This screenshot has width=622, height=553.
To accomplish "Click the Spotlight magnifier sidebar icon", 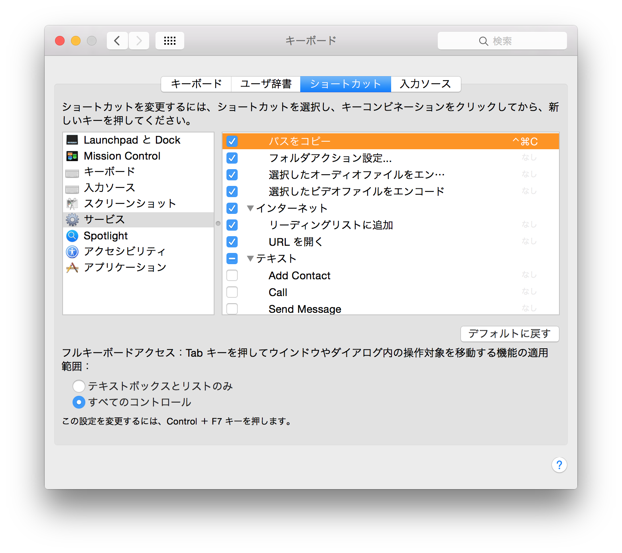I will pos(72,236).
